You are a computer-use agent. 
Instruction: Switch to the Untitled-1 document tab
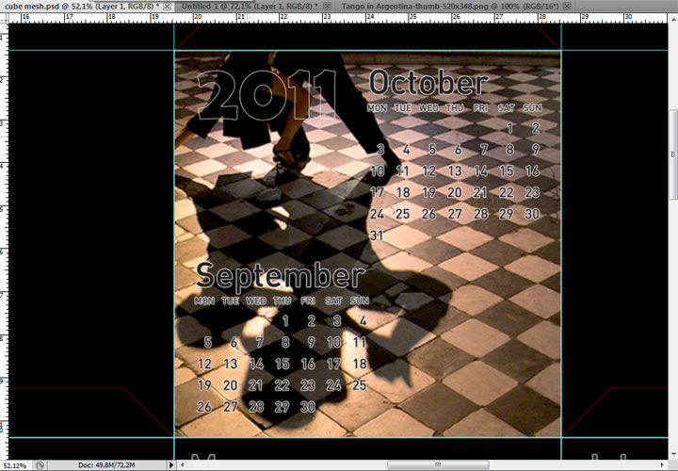[x=245, y=6]
